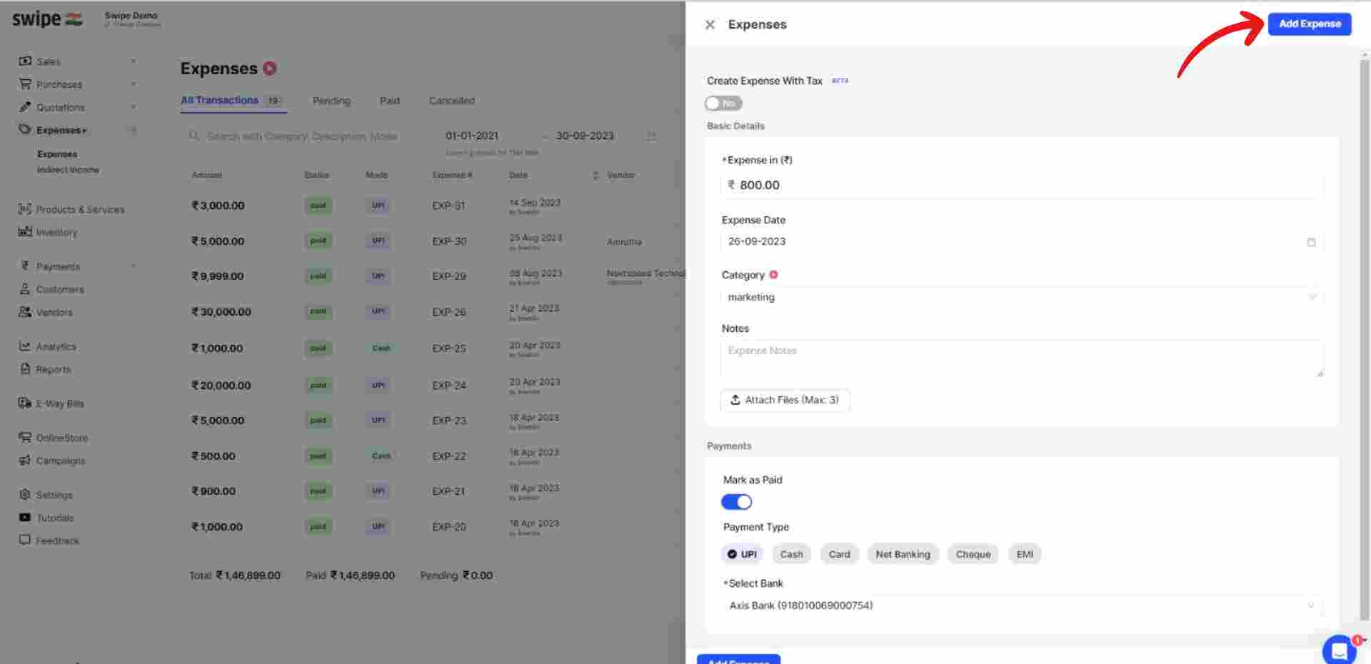The width and height of the screenshot is (1371, 664).
Task: Open Select Bank dropdown with Axis Bank
Action: coord(1022,605)
